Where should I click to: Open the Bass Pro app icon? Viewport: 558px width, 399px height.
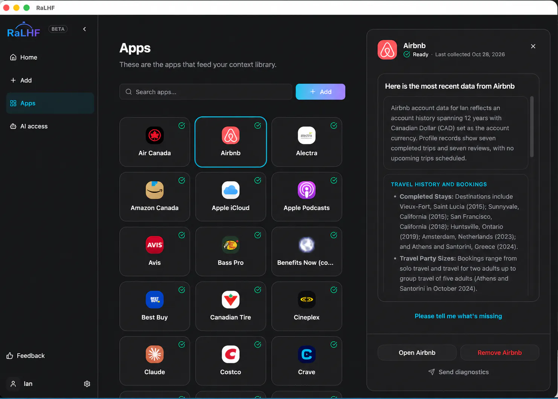(x=230, y=245)
